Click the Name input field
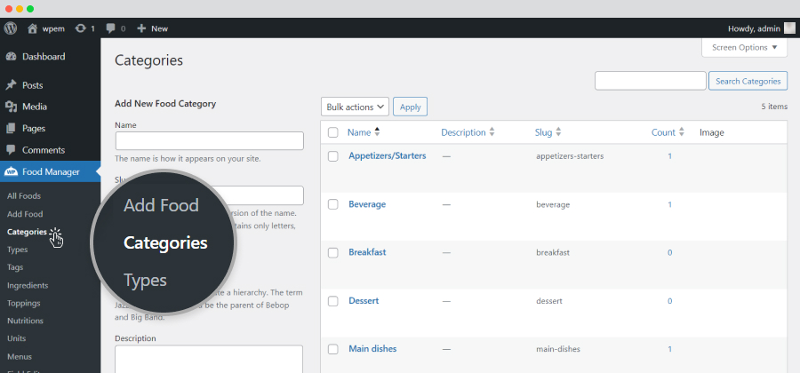Viewport: 800px width, 373px height. 210,140
